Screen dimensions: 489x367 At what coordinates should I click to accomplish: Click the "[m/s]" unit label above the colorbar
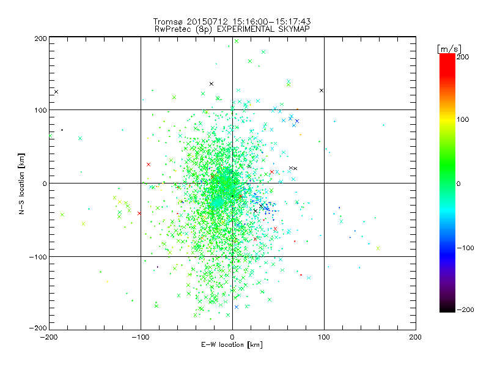coord(449,49)
